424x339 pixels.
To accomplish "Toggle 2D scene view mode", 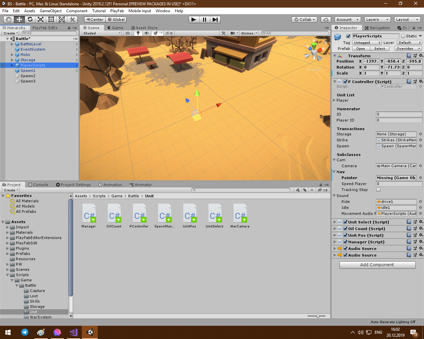I will pos(128,33).
